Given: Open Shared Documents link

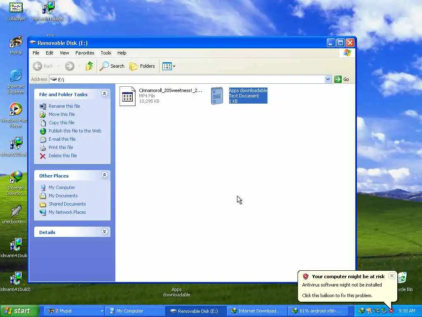Looking at the screenshot, I should (x=67, y=204).
